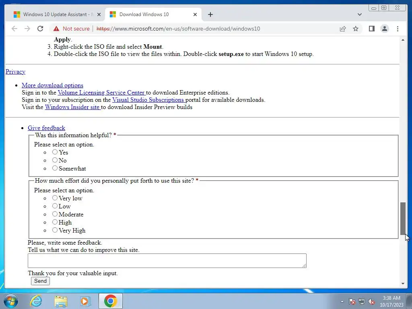The width and height of the screenshot is (412, 309).
Task: Open the Chrome profile avatar
Action: click(384, 29)
